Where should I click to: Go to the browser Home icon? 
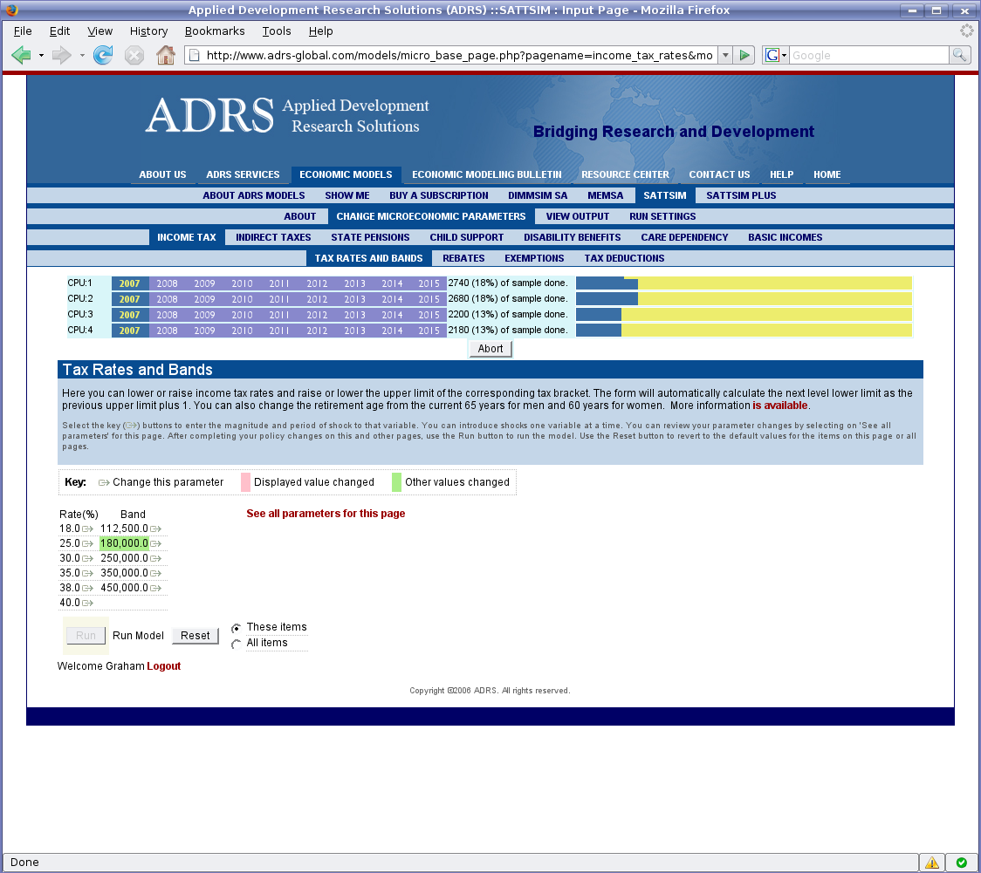coord(165,55)
